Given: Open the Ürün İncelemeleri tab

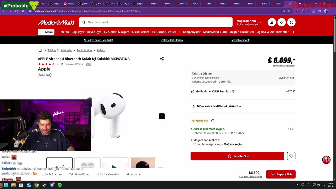Looking at the screenshot, I should pyautogui.click(x=108, y=174).
